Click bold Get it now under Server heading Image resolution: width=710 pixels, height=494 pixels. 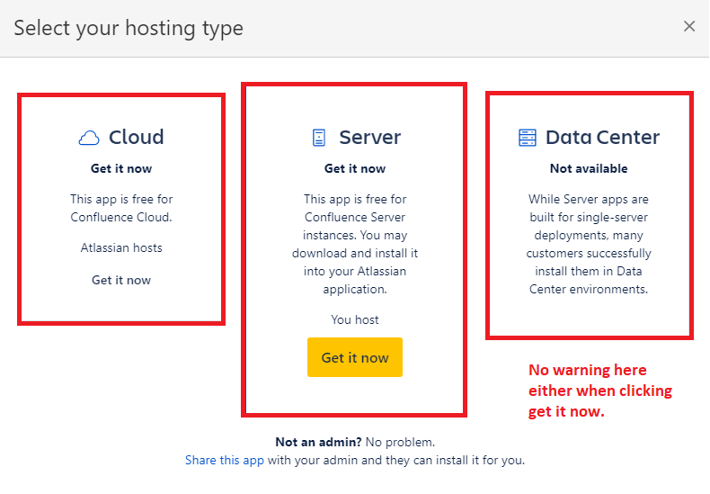click(x=355, y=168)
